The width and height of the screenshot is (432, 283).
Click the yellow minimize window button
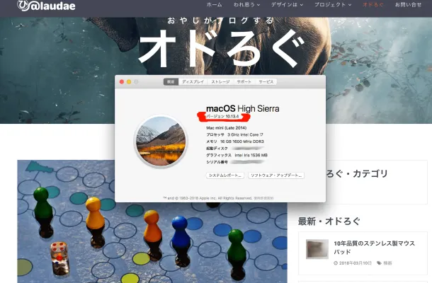tap(128, 82)
